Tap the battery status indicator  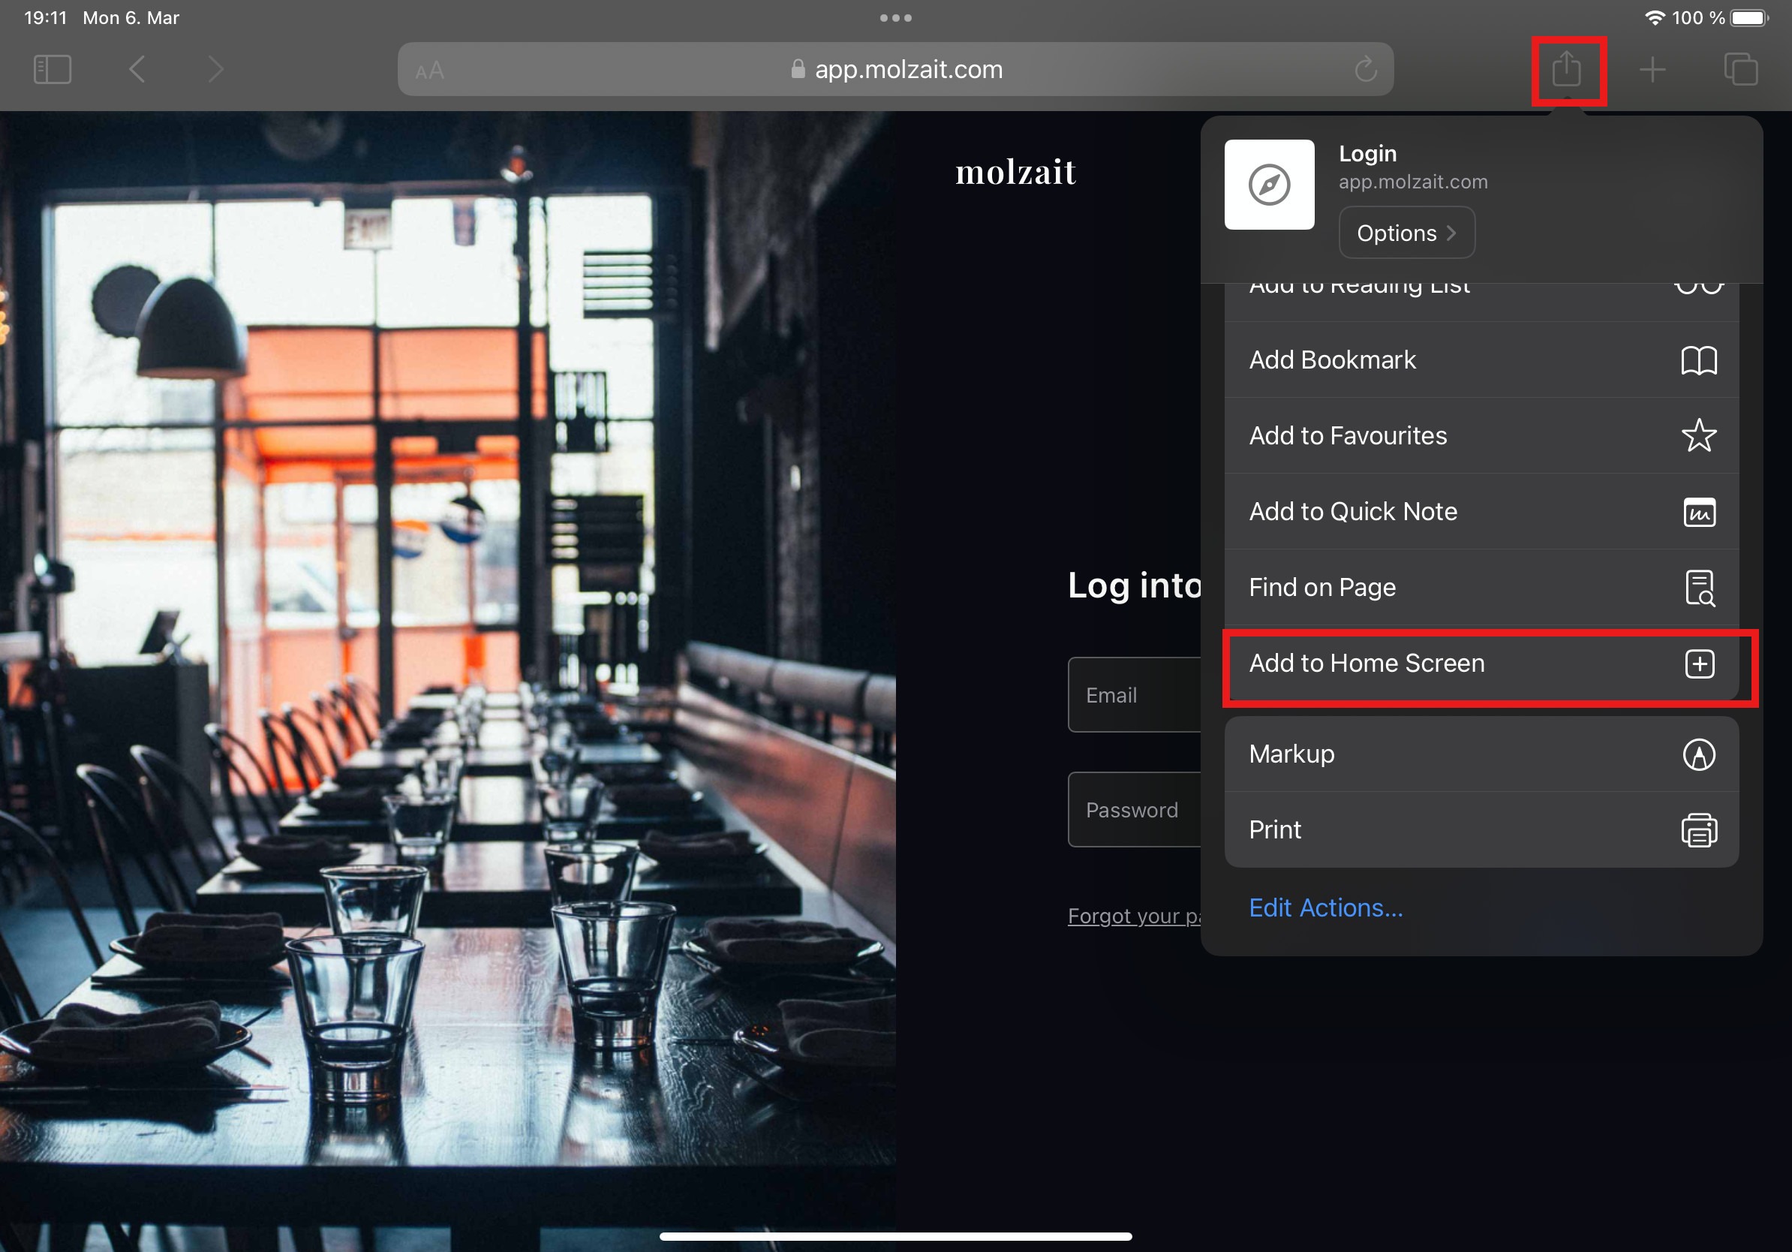pyautogui.click(x=1750, y=17)
